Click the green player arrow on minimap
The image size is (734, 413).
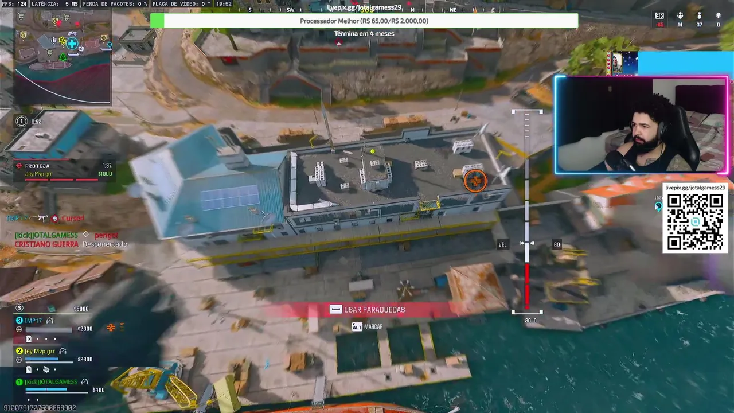click(63, 57)
